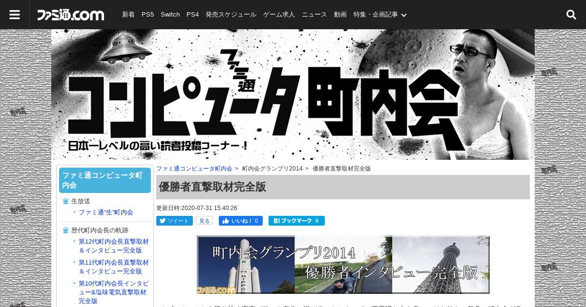The height and width of the screenshot is (307, 586).
Task: Select the PS4 navigation item
Action: 193,15
